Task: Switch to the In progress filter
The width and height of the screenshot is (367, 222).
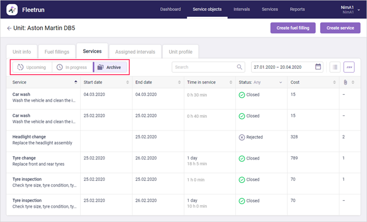Action: click(x=72, y=67)
